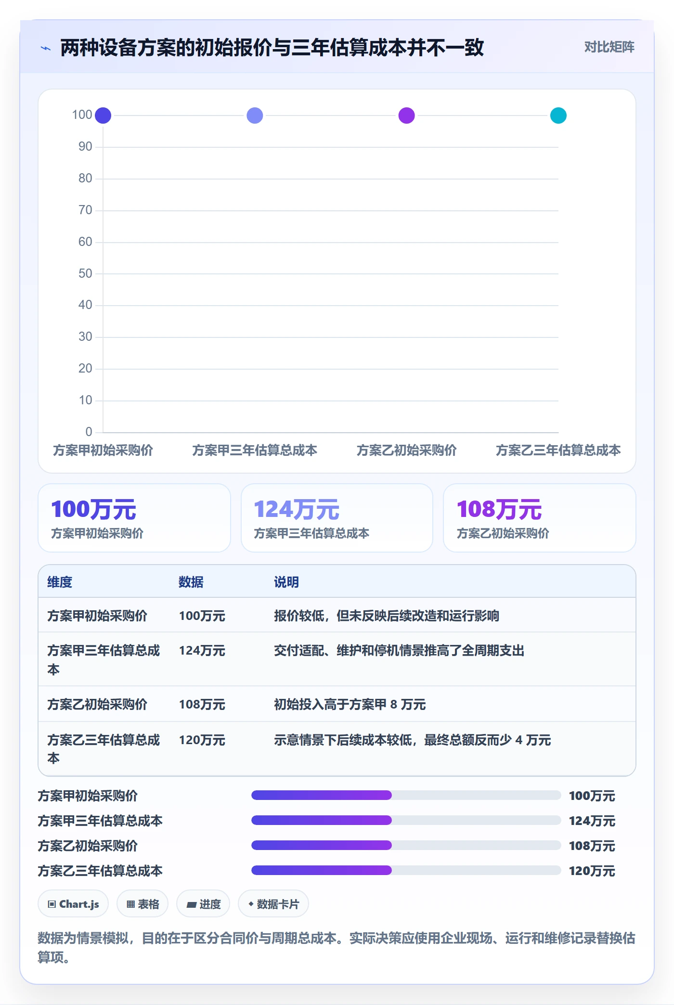This screenshot has width=674, height=1005.
Task: Click the lightning icon beside the title
Action: (x=46, y=48)
